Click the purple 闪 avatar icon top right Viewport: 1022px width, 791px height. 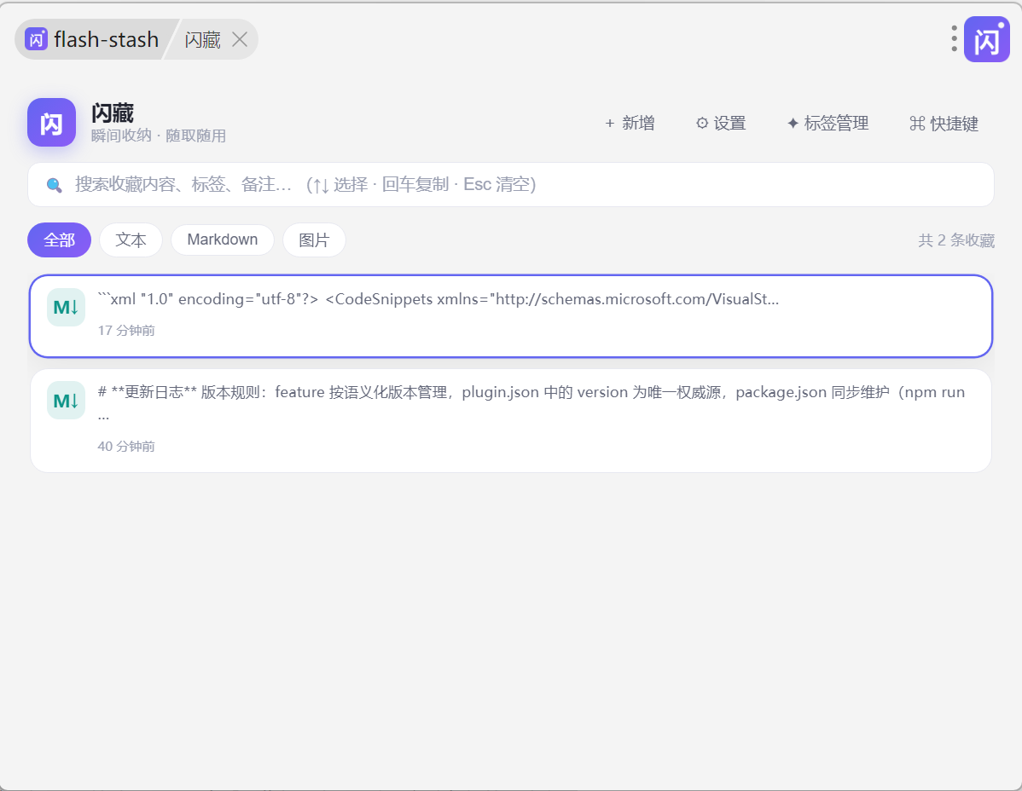click(987, 39)
